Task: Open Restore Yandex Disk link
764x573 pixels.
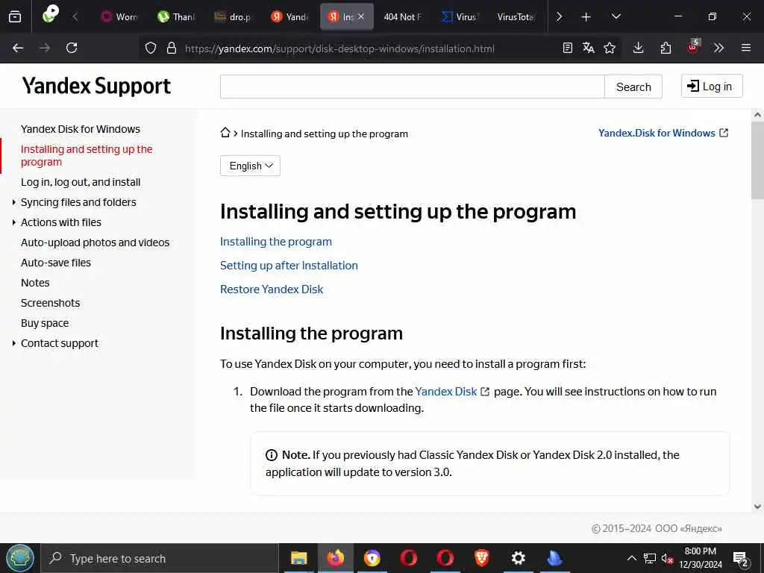Action: (x=272, y=289)
